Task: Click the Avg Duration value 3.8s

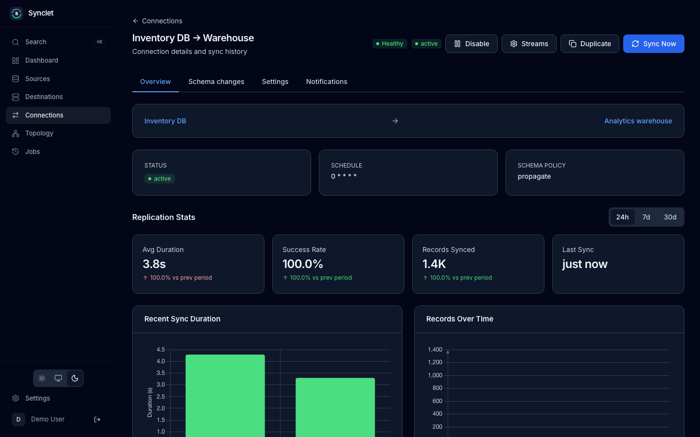Action: coord(154,264)
